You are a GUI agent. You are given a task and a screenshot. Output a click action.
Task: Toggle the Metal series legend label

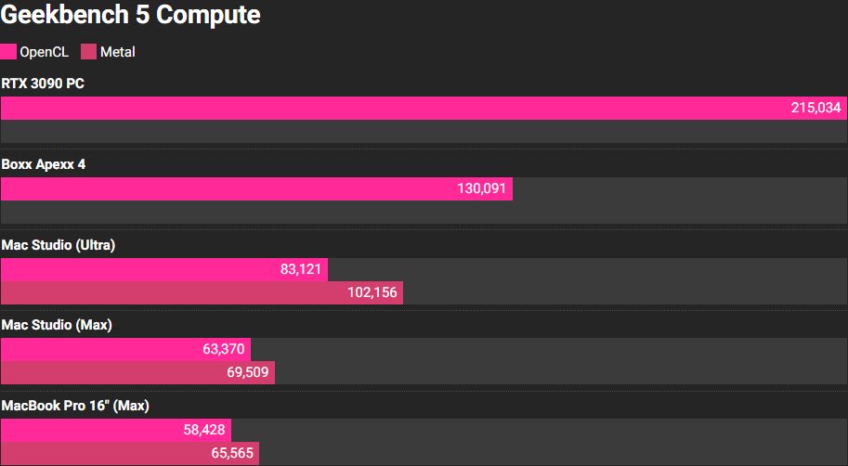pos(117,52)
